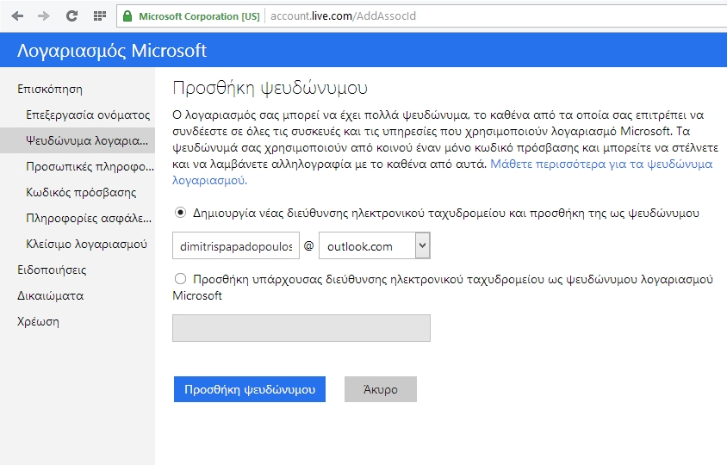727x465 pixels.
Task: Click the Προσθήκη ψευδώνυμου button
Action: point(250,389)
